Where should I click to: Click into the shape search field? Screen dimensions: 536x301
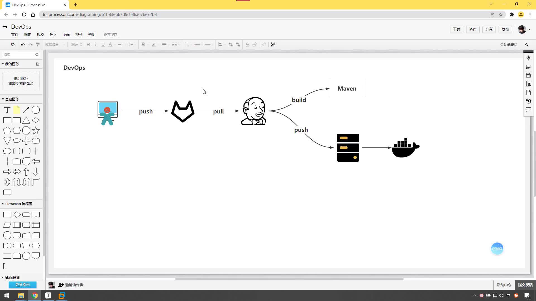(21, 55)
